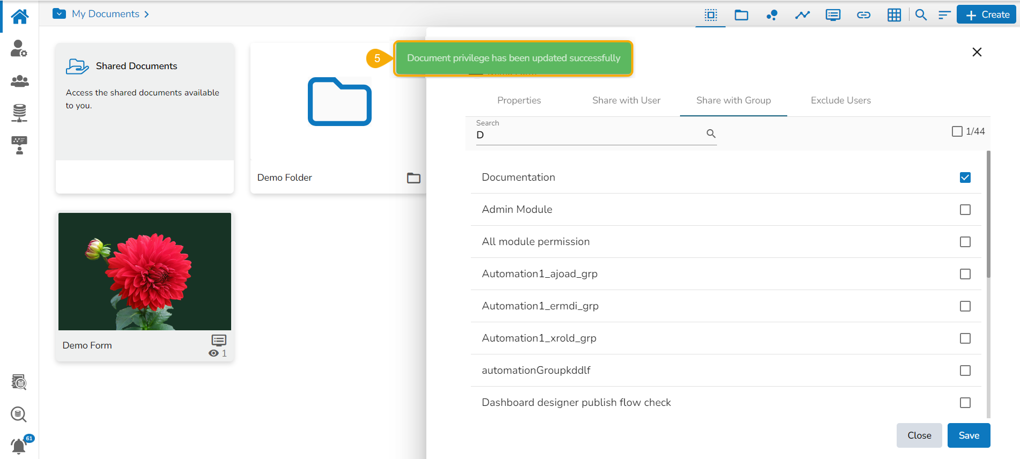Screen dimensions: 1020x459
Task: Click the folder filter icon in toolbar
Action: point(741,15)
